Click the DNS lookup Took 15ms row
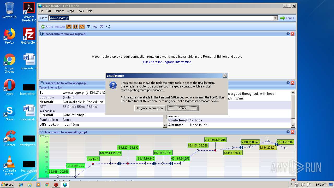Screen dimensions: 334x188 click(x=101, y=125)
